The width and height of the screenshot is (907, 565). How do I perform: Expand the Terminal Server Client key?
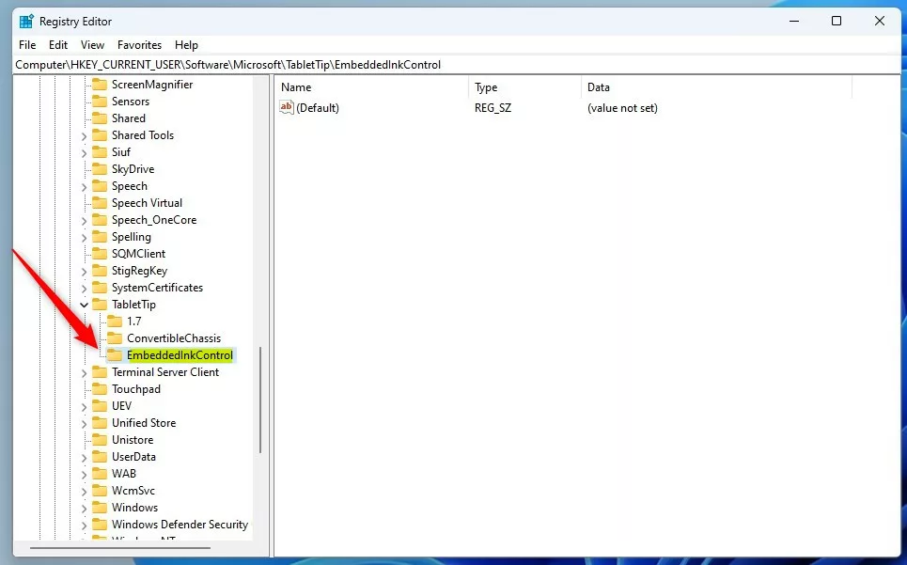(x=84, y=373)
